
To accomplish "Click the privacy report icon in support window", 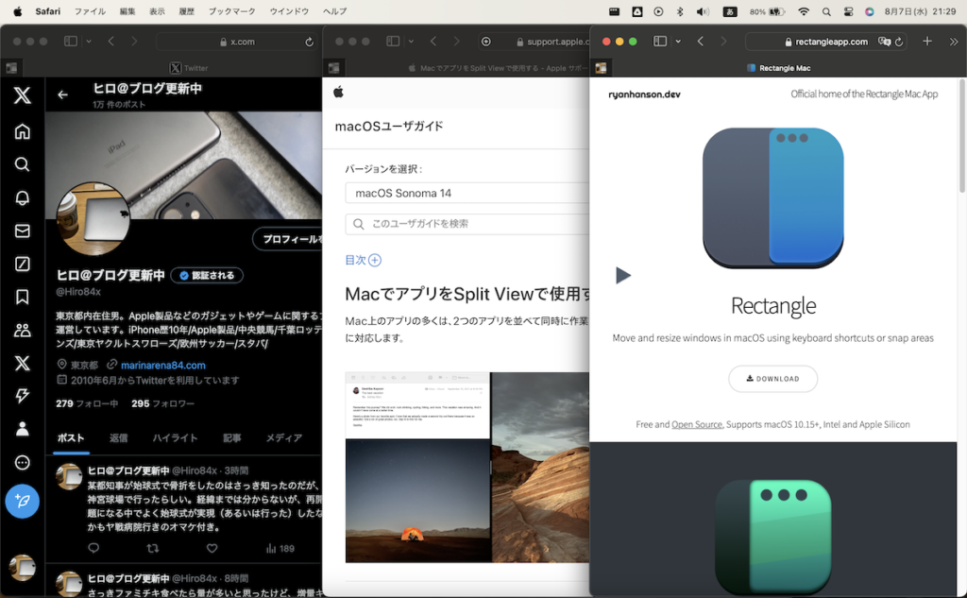I will [x=486, y=42].
